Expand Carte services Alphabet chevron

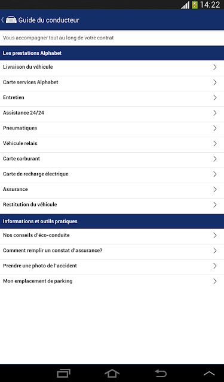[x=214, y=82]
